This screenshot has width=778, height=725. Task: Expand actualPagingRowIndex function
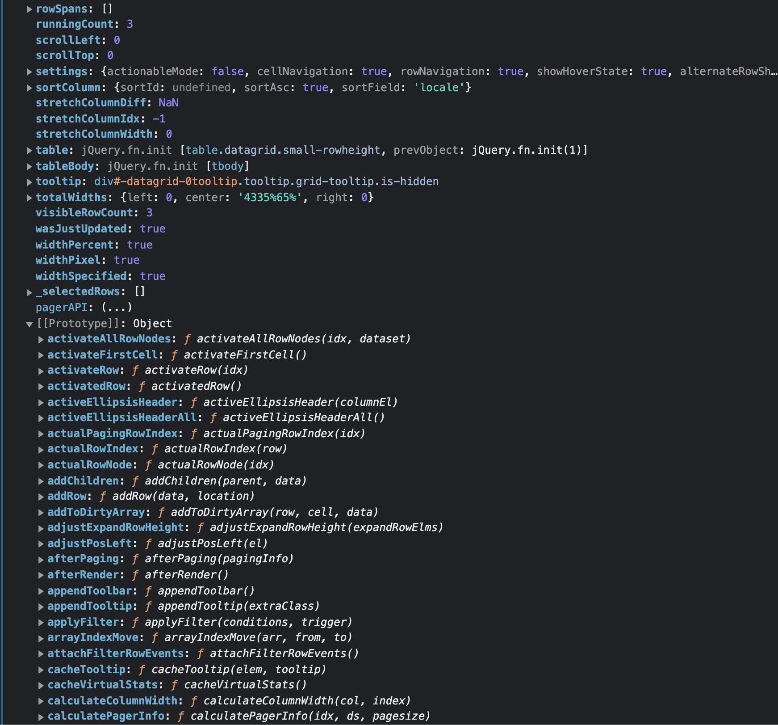41,434
